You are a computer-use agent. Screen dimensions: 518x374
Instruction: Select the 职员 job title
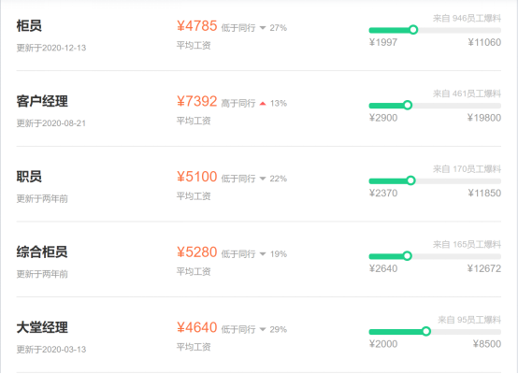[x=29, y=177]
